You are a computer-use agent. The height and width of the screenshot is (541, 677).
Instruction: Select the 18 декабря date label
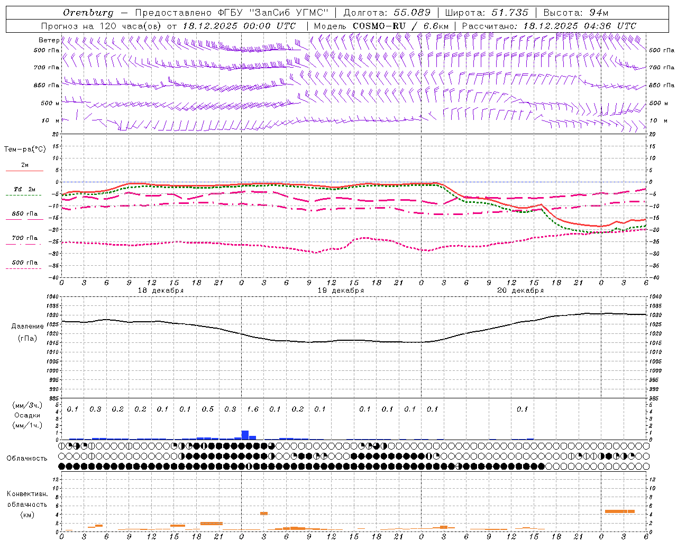tap(161, 291)
